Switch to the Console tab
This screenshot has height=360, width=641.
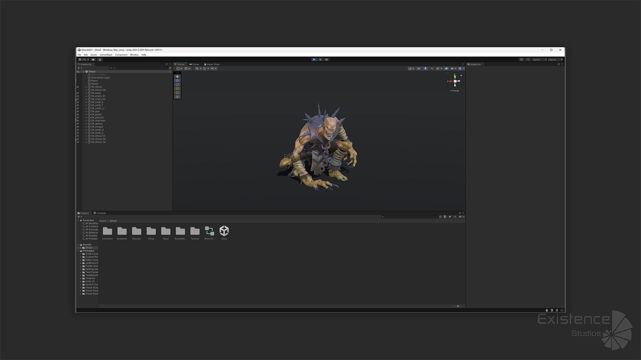[x=100, y=213]
